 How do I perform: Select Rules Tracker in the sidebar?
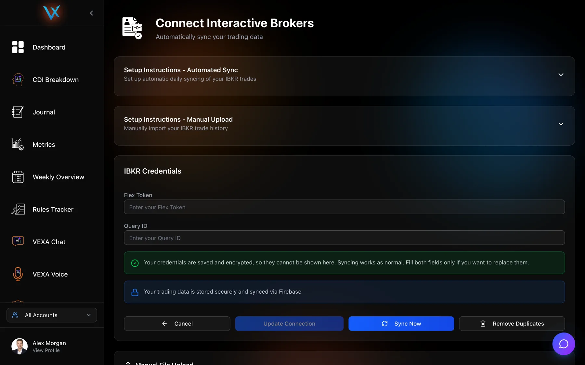point(53,209)
